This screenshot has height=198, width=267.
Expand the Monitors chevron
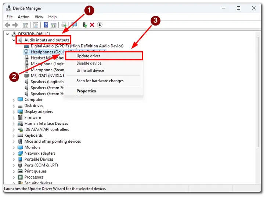14,148
